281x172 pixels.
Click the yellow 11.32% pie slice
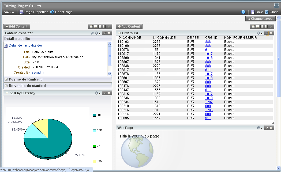43,126
